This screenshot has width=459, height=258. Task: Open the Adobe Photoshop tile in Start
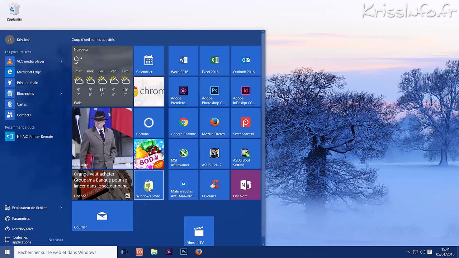(x=214, y=91)
